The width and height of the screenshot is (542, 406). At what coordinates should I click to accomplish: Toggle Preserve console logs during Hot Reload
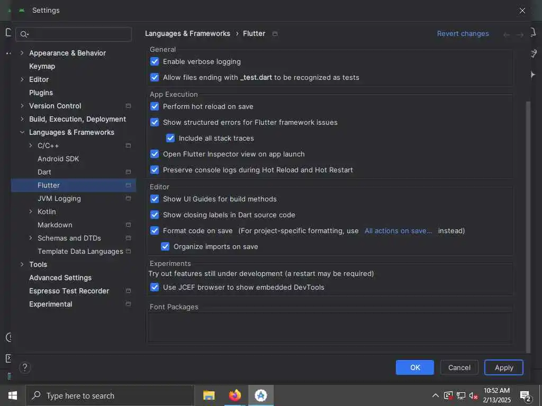(155, 170)
